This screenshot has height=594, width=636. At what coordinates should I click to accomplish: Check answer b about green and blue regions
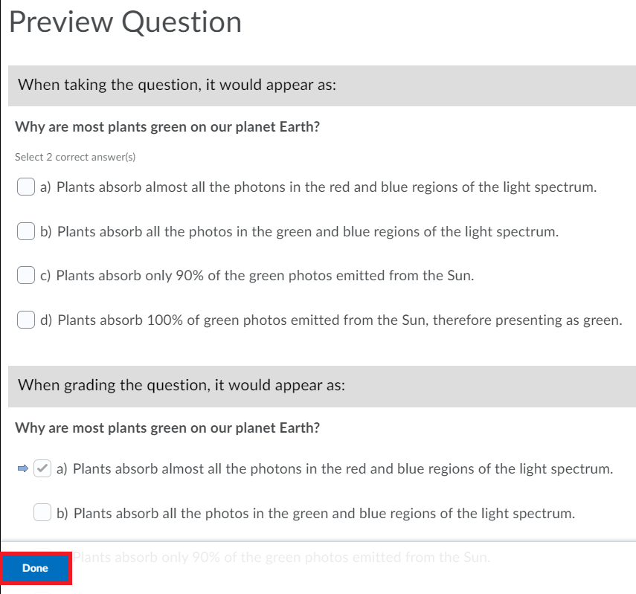[x=25, y=231]
